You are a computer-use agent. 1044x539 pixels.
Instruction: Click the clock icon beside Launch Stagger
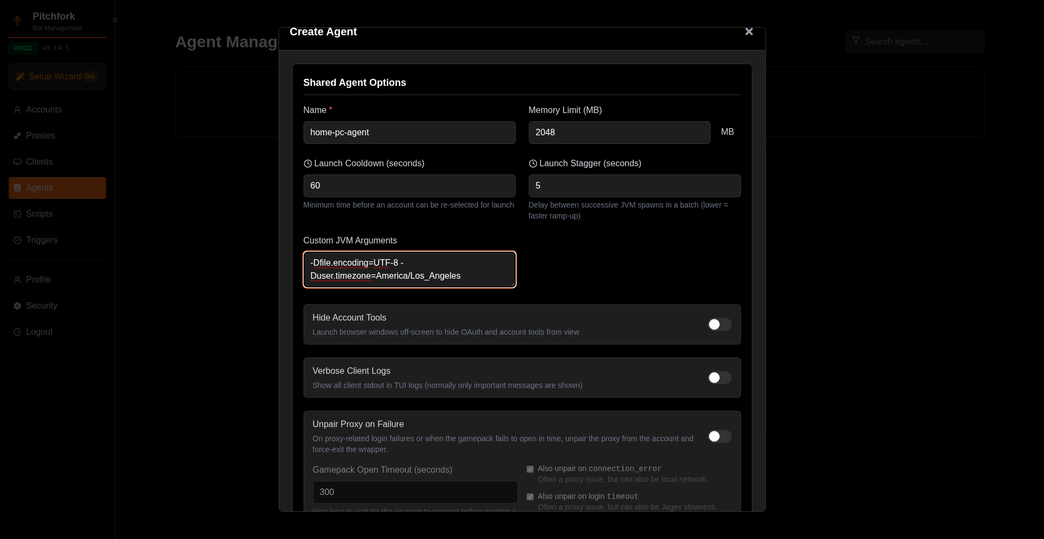coord(533,164)
